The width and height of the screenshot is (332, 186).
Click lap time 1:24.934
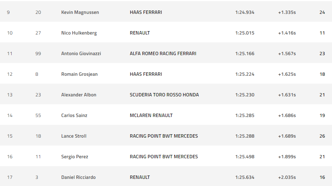[245, 12]
